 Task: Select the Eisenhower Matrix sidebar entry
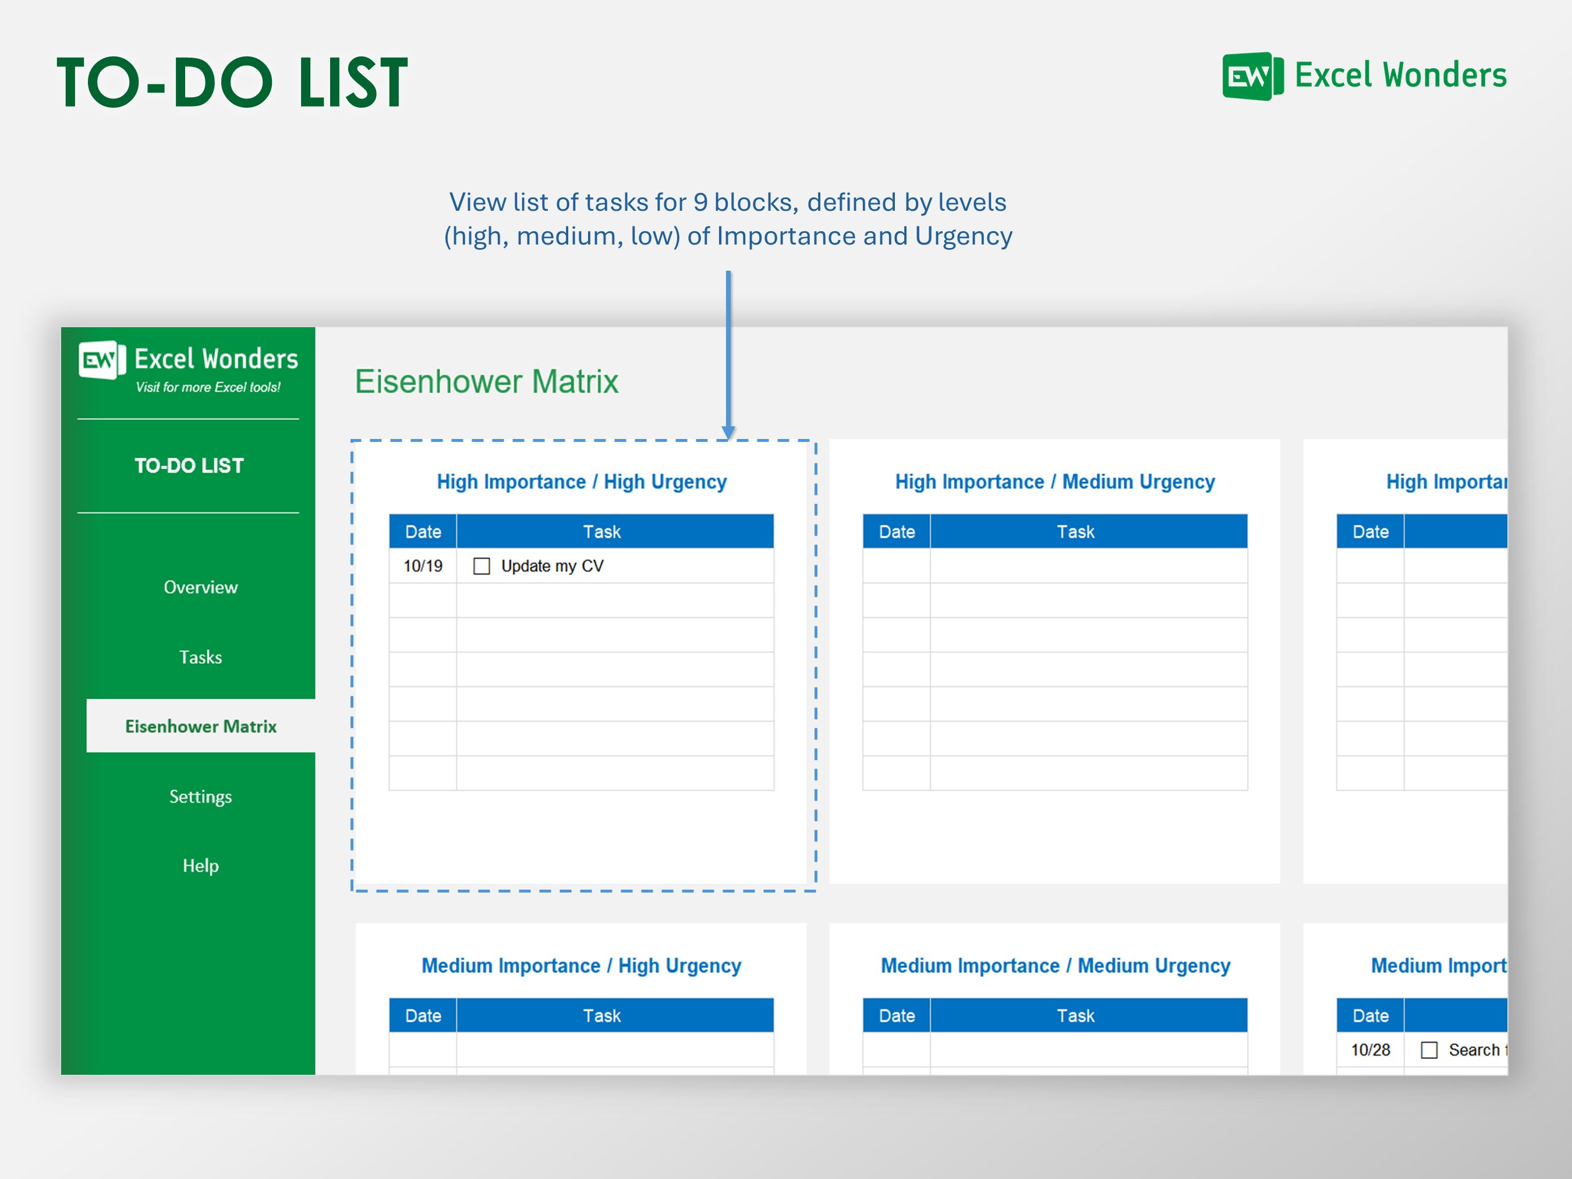pyautogui.click(x=201, y=726)
